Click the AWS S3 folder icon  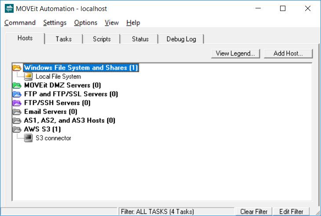(x=17, y=129)
